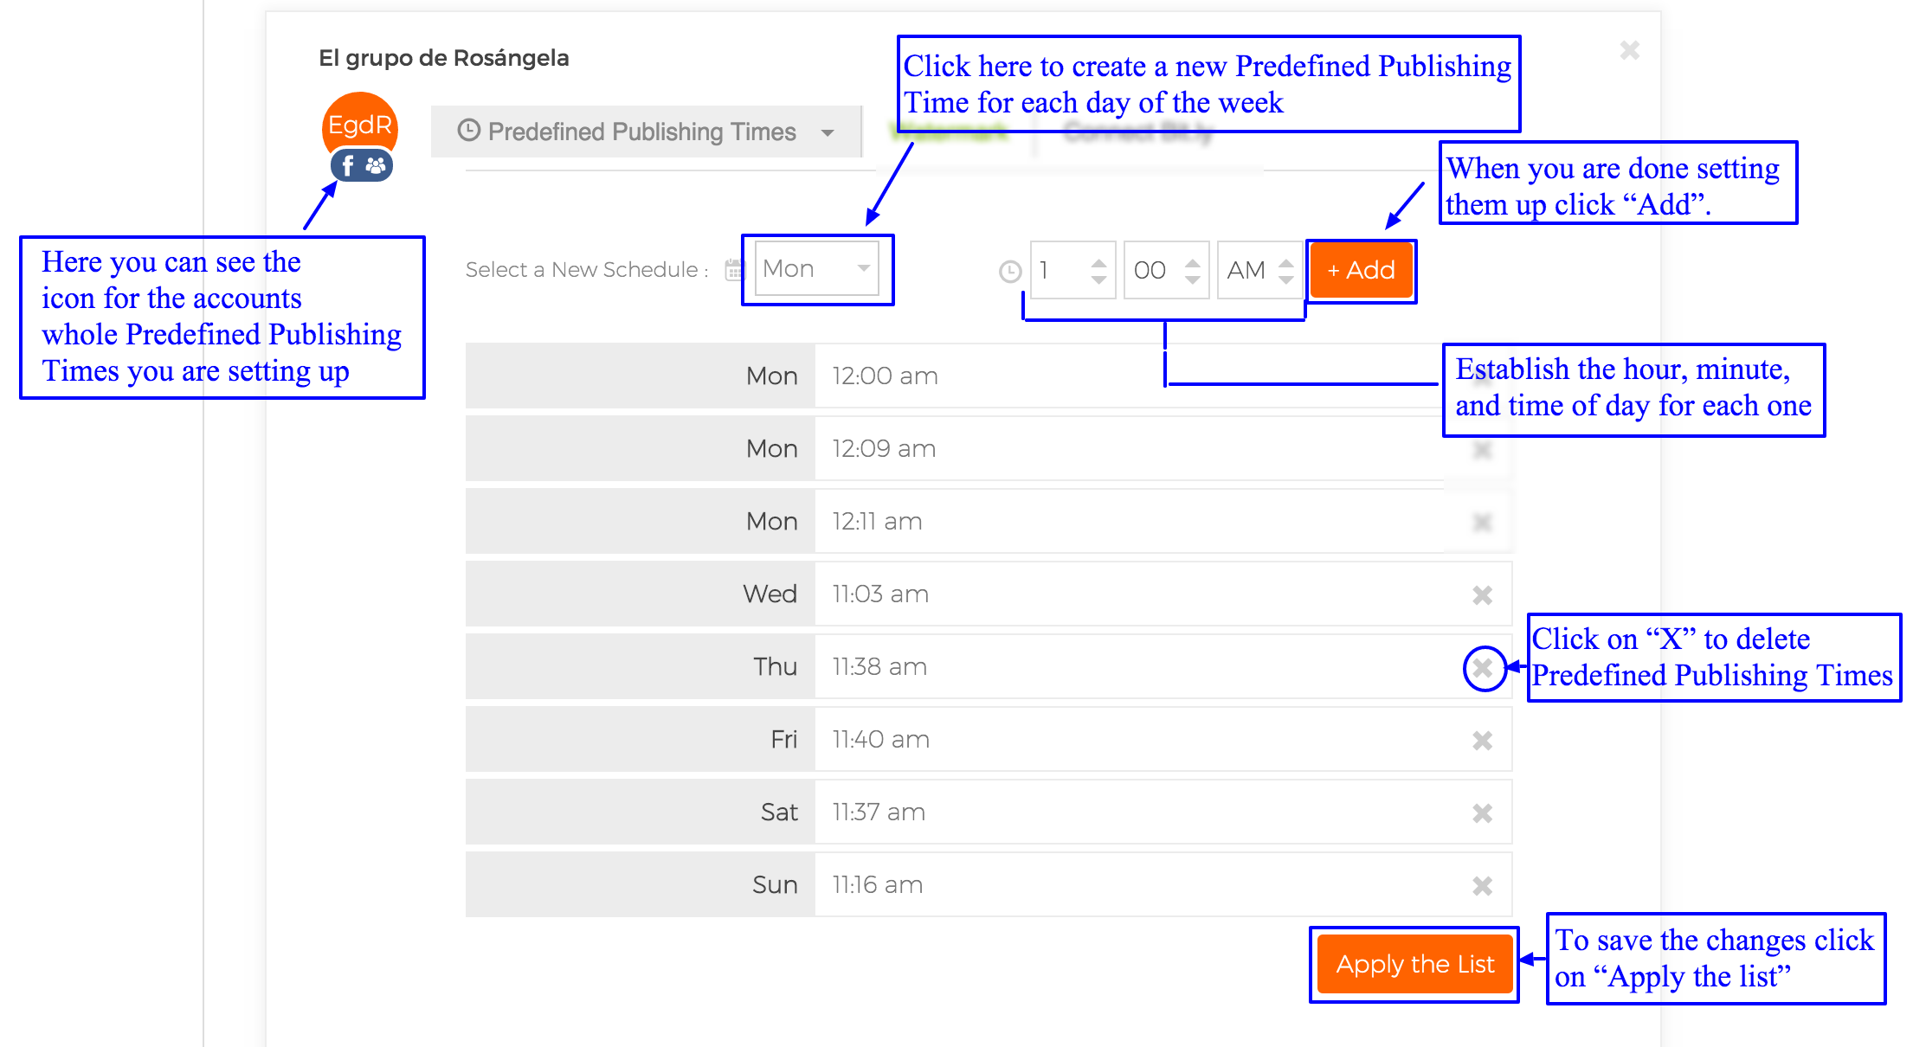1913x1047 pixels.
Task: Click into the minutes input field
Action: 1153,270
